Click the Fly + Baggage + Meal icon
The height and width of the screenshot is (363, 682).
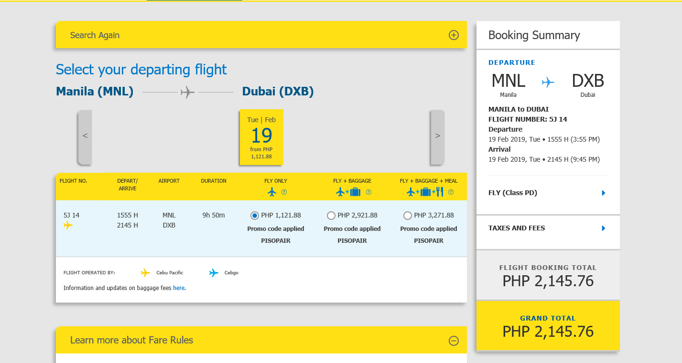tap(425, 192)
